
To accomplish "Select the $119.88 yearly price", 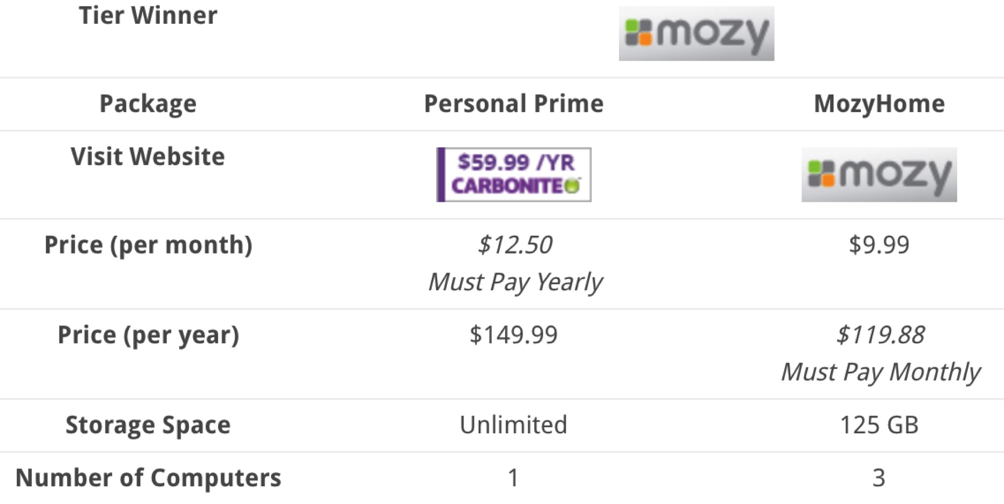I will pyautogui.click(x=880, y=335).
